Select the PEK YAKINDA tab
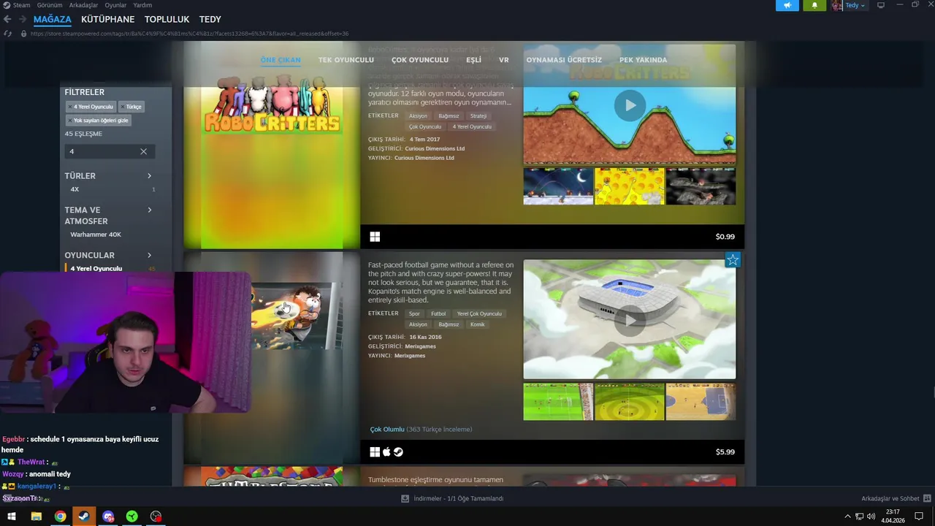 643,60
